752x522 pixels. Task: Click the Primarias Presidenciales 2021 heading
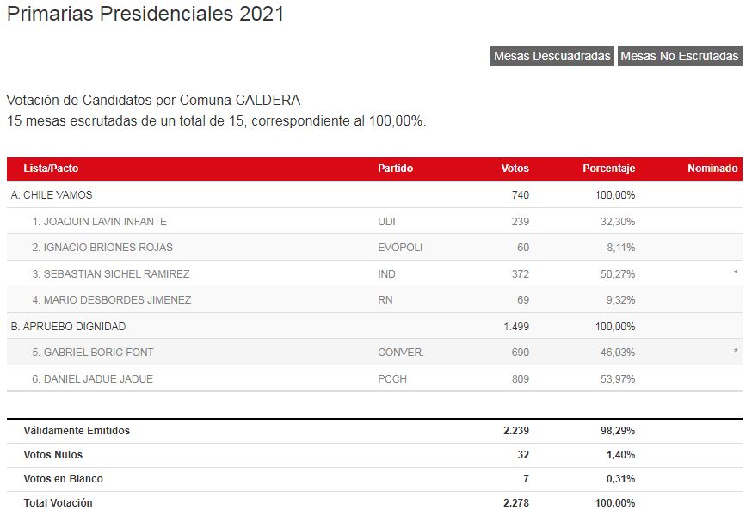tap(145, 14)
